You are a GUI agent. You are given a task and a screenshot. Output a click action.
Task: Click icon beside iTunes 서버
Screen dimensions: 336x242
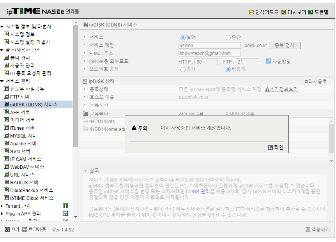point(6,128)
